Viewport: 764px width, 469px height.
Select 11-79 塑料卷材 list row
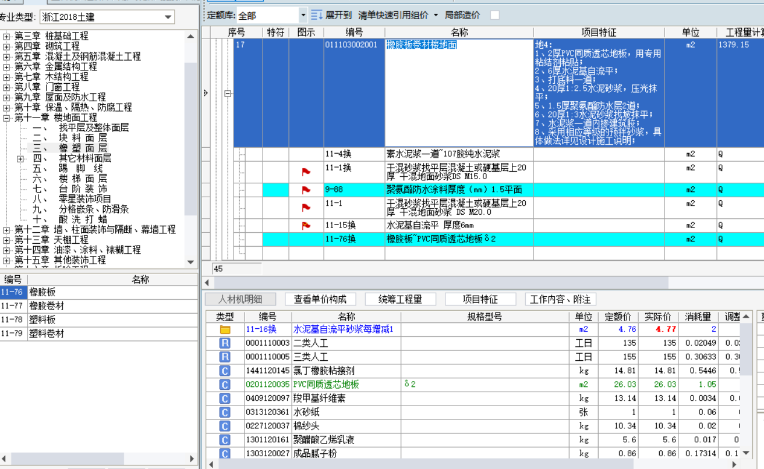pyautogui.click(x=99, y=334)
